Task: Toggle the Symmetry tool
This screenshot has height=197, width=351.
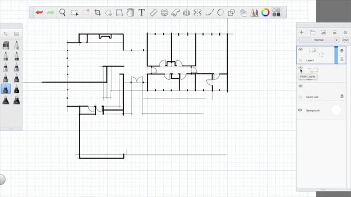Action: tap(197, 12)
